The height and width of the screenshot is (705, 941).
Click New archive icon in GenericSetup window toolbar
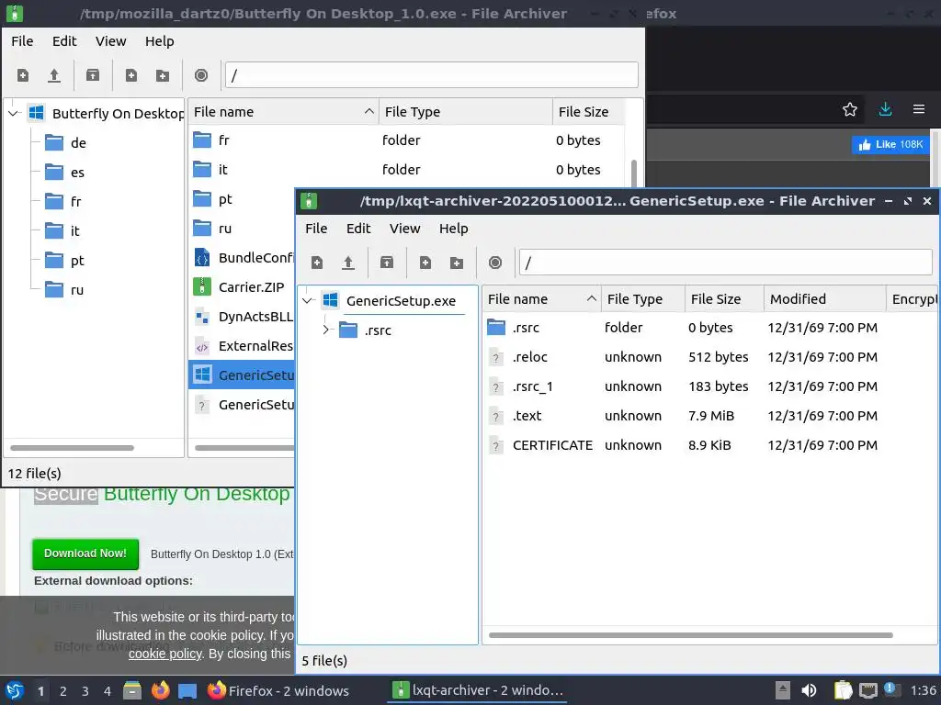point(317,263)
